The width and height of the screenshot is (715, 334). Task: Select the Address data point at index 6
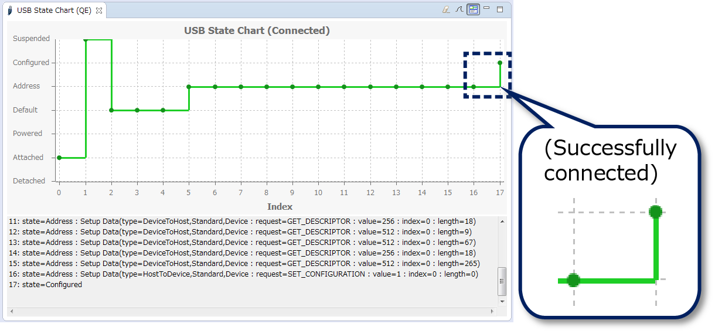pos(215,87)
